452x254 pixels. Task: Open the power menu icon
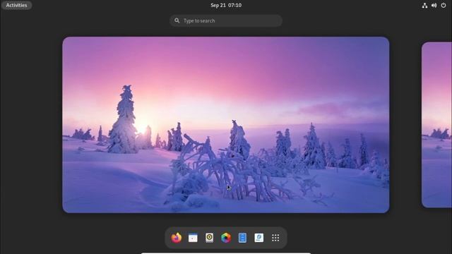pyautogui.click(x=444, y=5)
